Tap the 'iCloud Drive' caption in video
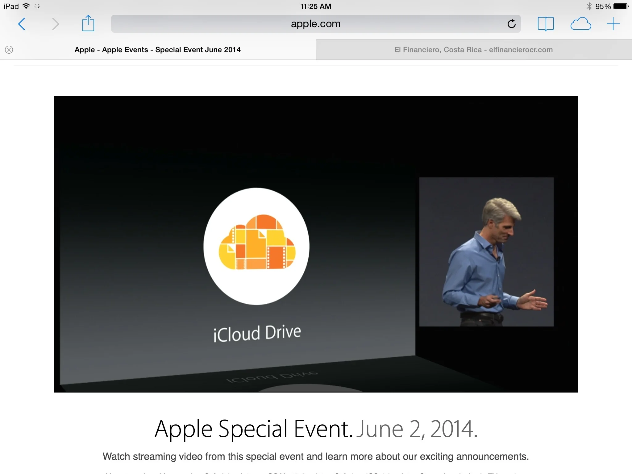This screenshot has width=632, height=474. tap(257, 333)
